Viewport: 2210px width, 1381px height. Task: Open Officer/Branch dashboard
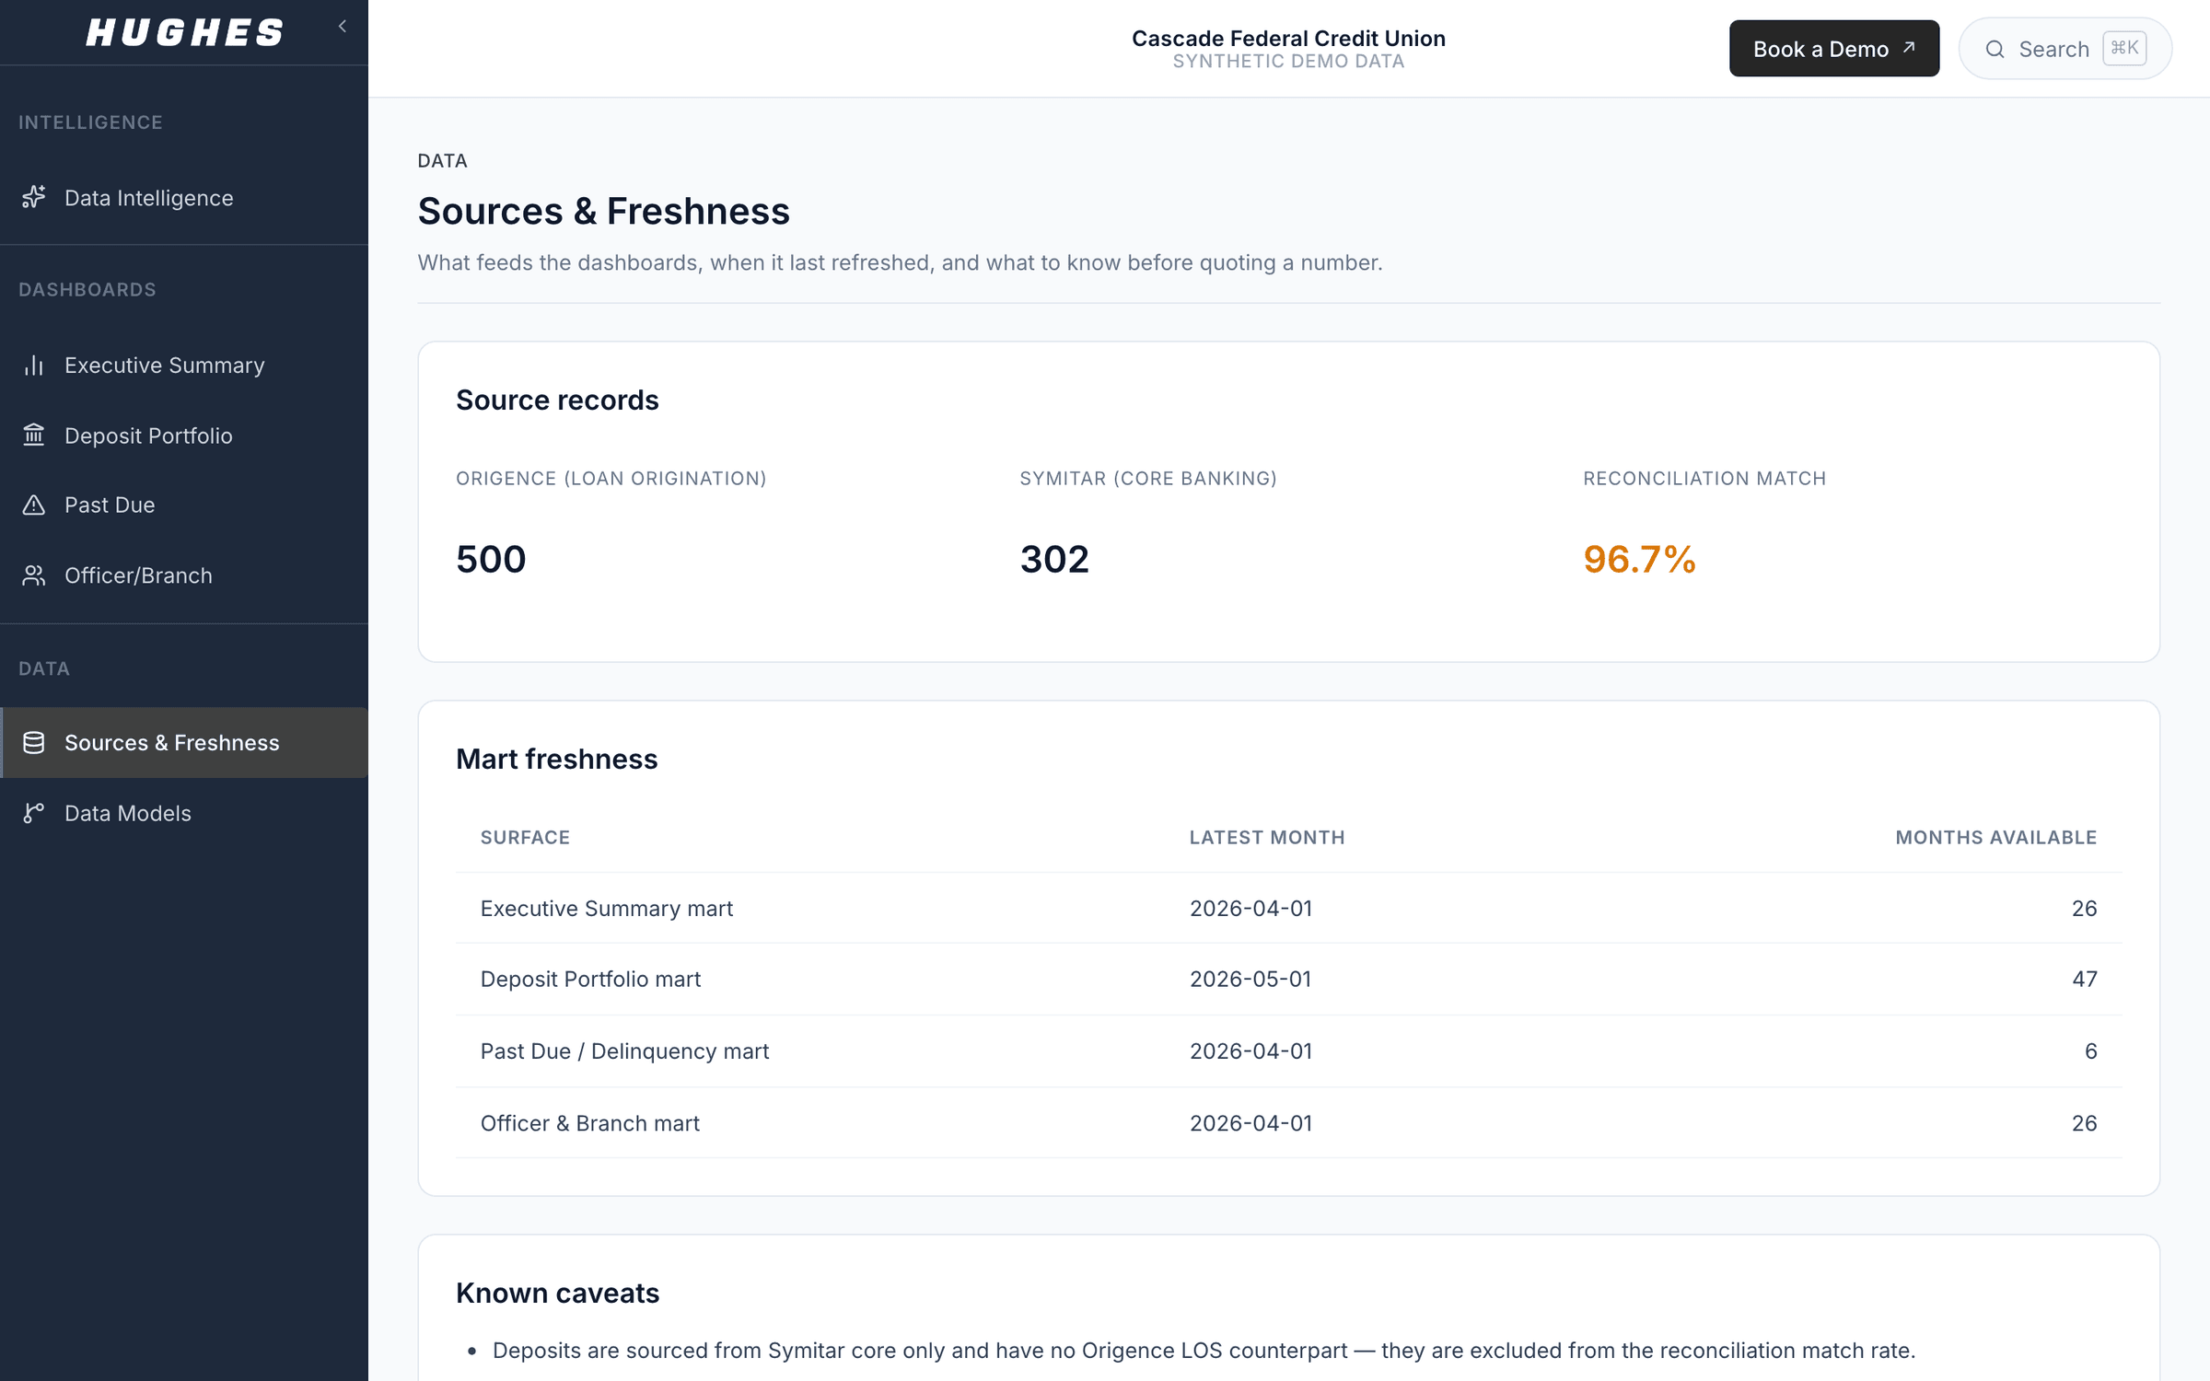184,575
